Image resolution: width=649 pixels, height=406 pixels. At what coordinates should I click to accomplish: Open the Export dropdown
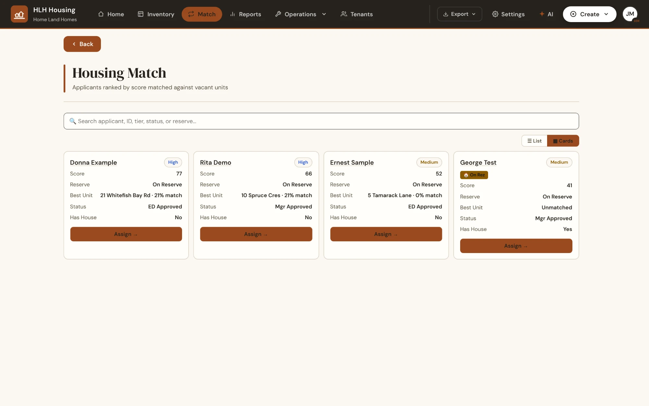459,14
